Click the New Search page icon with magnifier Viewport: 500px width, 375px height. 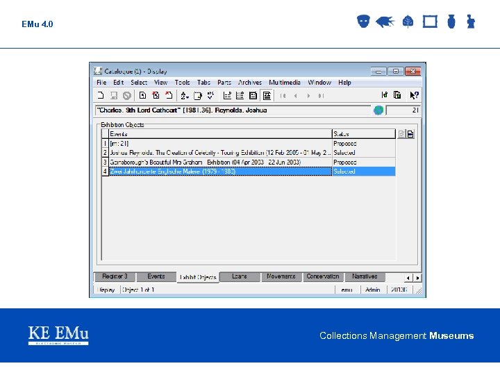coord(143,95)
